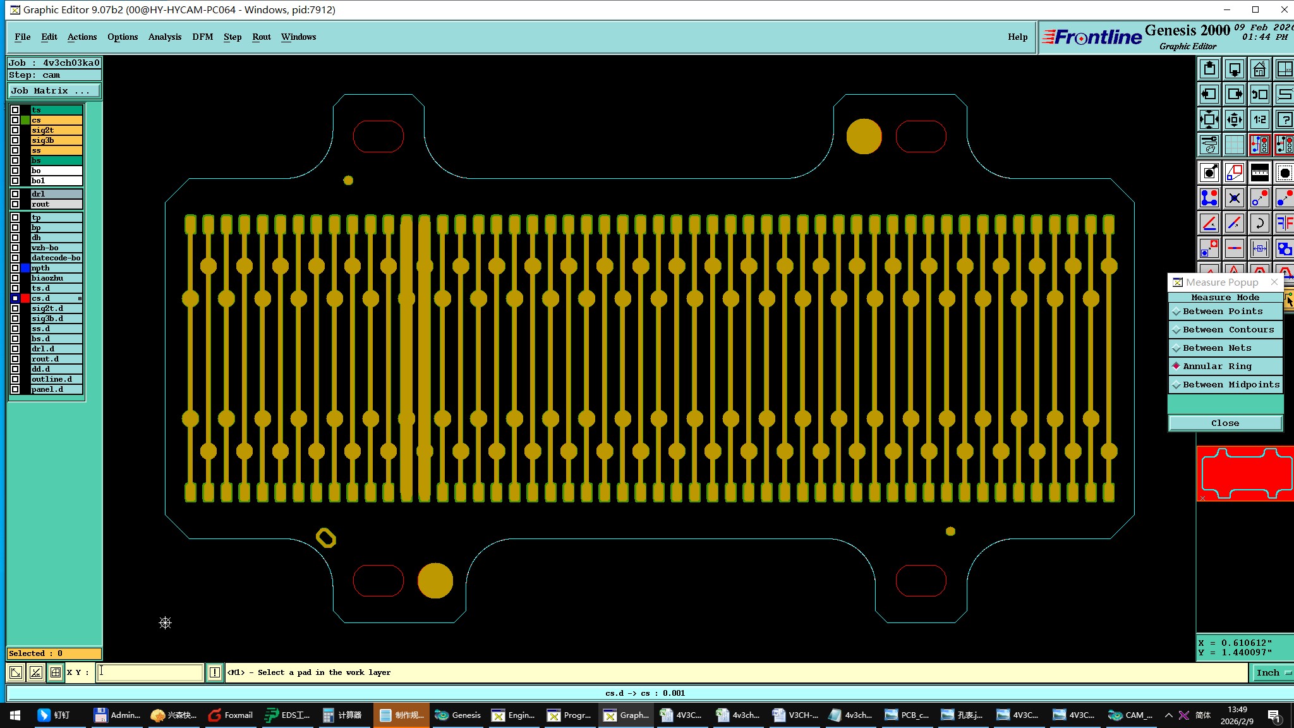This screenshot has height=728, width=1294.
Task: Open the Inch units dropdown
Action: (x=1272, y=673)
